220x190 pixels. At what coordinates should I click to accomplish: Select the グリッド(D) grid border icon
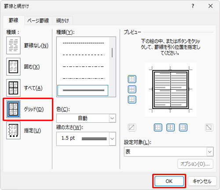pos(13,109)
